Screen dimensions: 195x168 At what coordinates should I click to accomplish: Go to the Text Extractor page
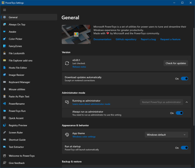[16, 147]
